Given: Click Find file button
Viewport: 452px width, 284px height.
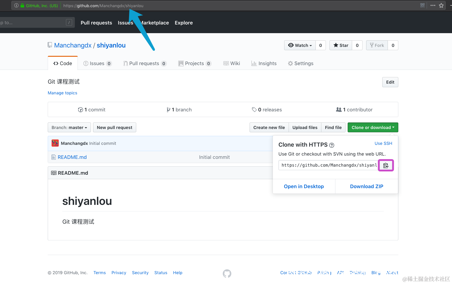Looking at the screenshot, I should pos(333,128).
